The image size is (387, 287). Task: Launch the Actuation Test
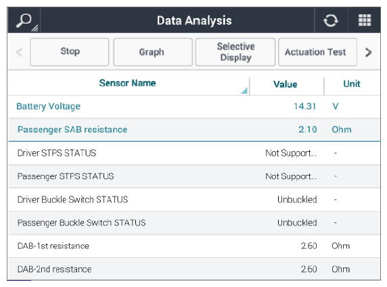[x=317, y=52]
